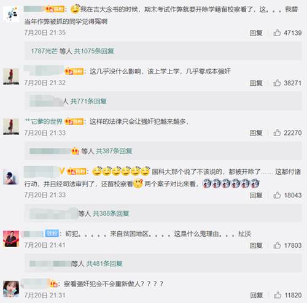
Task: Like the comment showing 22270 likes
Action: tap(277, 132)
